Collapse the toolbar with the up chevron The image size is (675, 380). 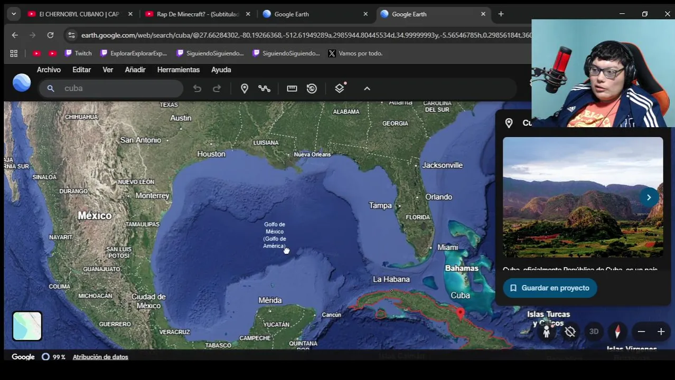367,88
